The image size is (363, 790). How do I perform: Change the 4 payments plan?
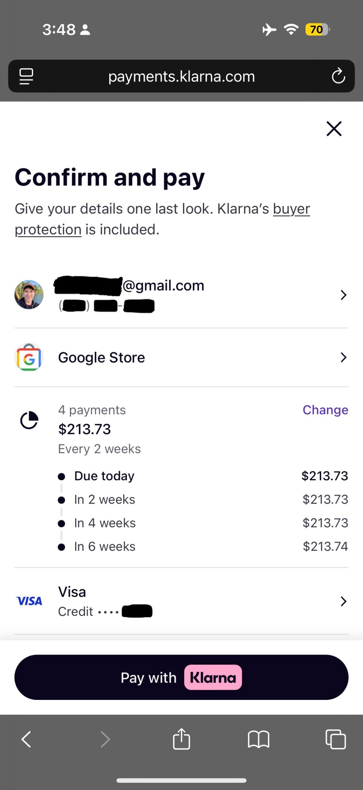click(325, 410)
